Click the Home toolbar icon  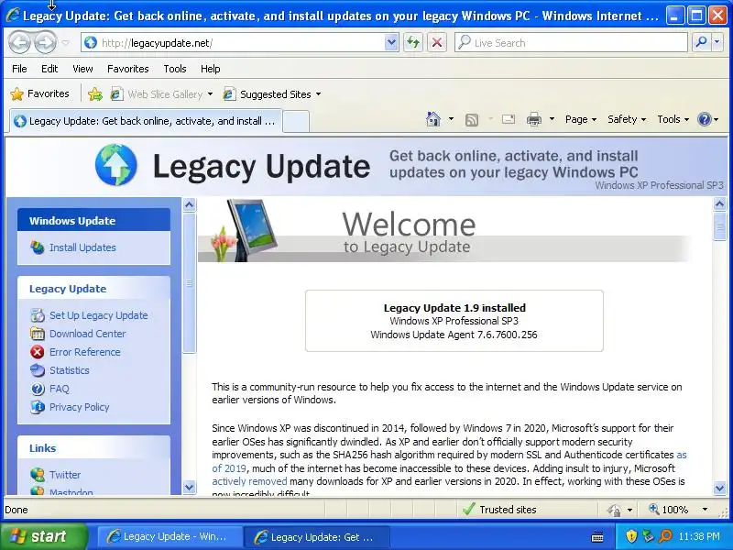(x=433, y=119)
